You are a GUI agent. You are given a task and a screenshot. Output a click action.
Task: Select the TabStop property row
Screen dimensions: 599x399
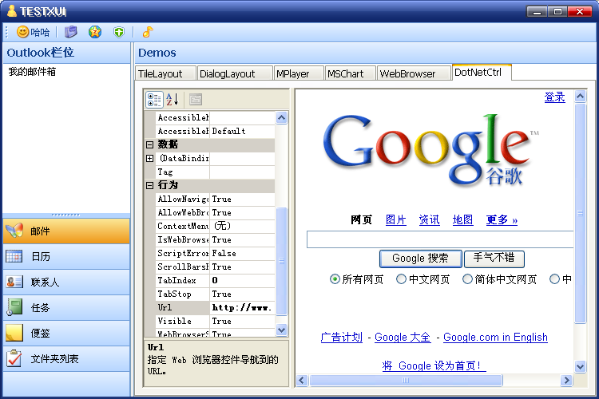tap(215, 294)
